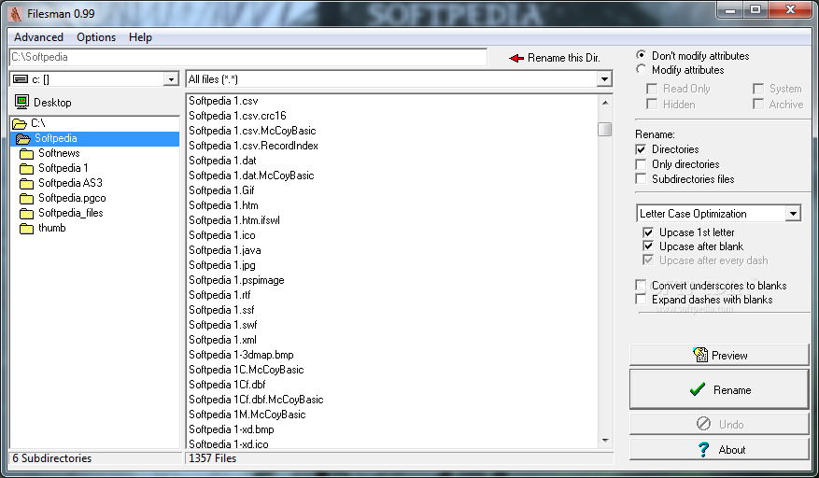Select file Softpedia 1.swf
819x478 pixels.
[223, 325]
